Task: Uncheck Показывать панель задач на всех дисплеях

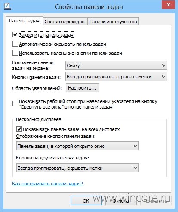Action: point(19,129)
